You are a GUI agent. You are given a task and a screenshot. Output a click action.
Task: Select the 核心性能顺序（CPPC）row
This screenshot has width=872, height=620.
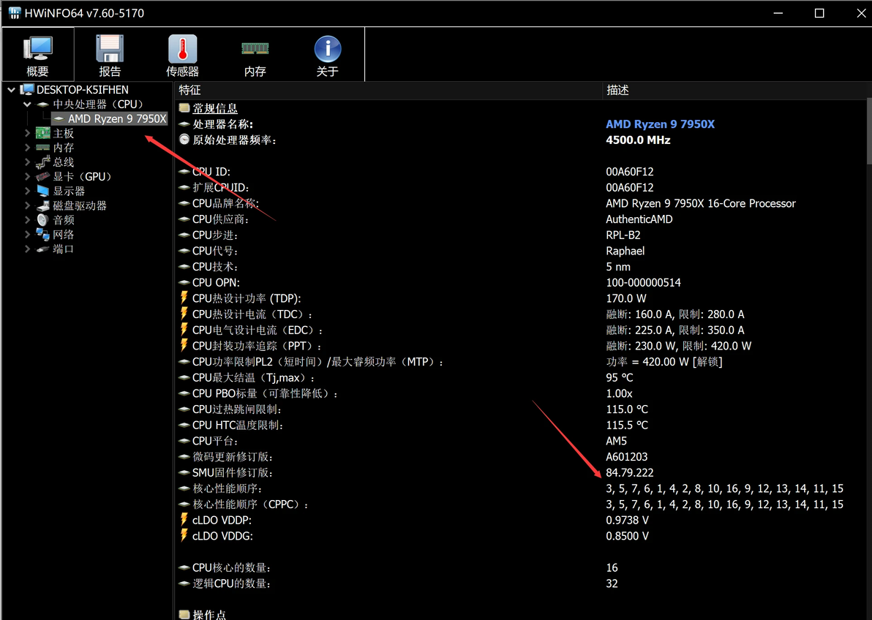[521, 504]
